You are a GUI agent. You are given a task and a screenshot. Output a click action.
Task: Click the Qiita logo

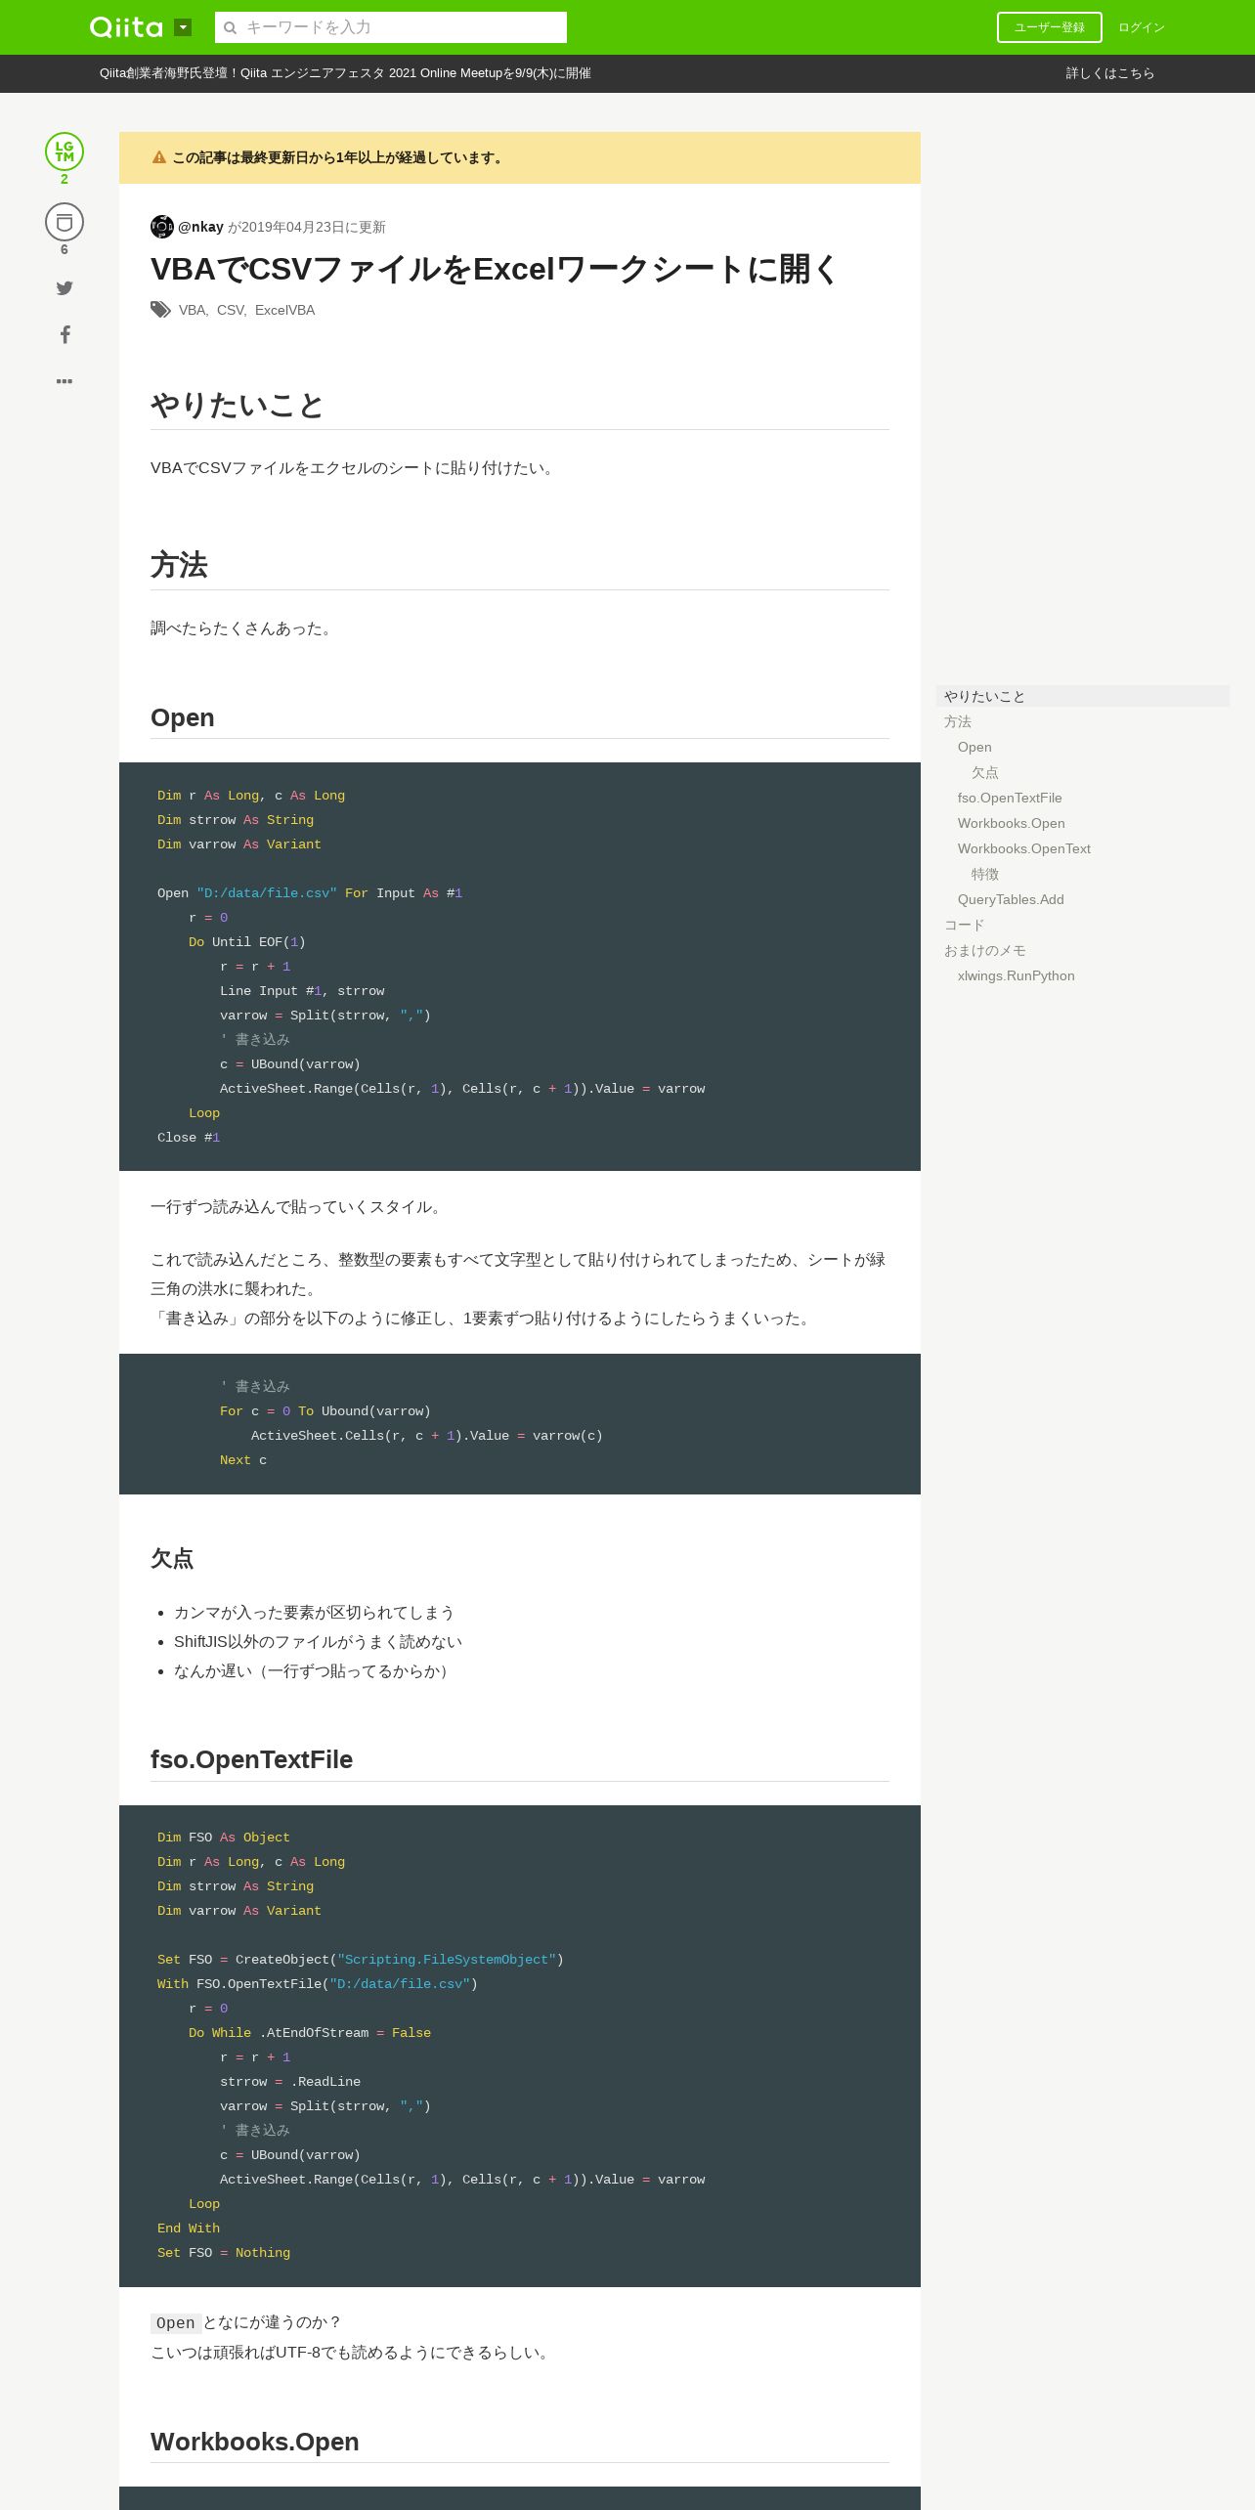pyautogui.click(x=126, y=27)
